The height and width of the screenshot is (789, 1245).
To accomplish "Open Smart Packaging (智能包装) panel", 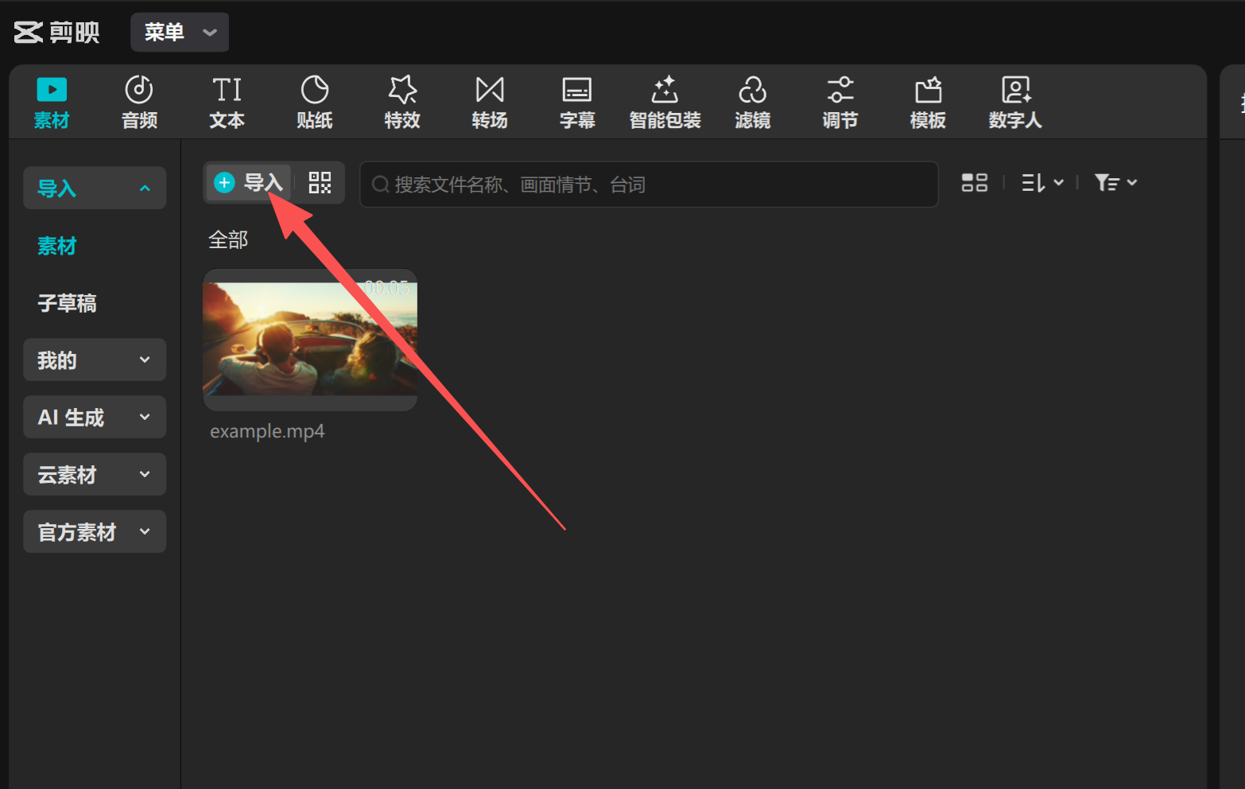I will coord(665,102).
